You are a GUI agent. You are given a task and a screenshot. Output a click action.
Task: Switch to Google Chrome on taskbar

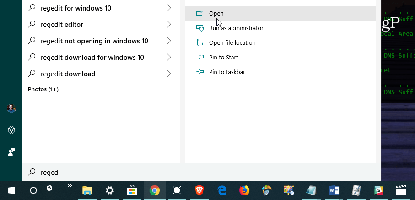(155, 190)
